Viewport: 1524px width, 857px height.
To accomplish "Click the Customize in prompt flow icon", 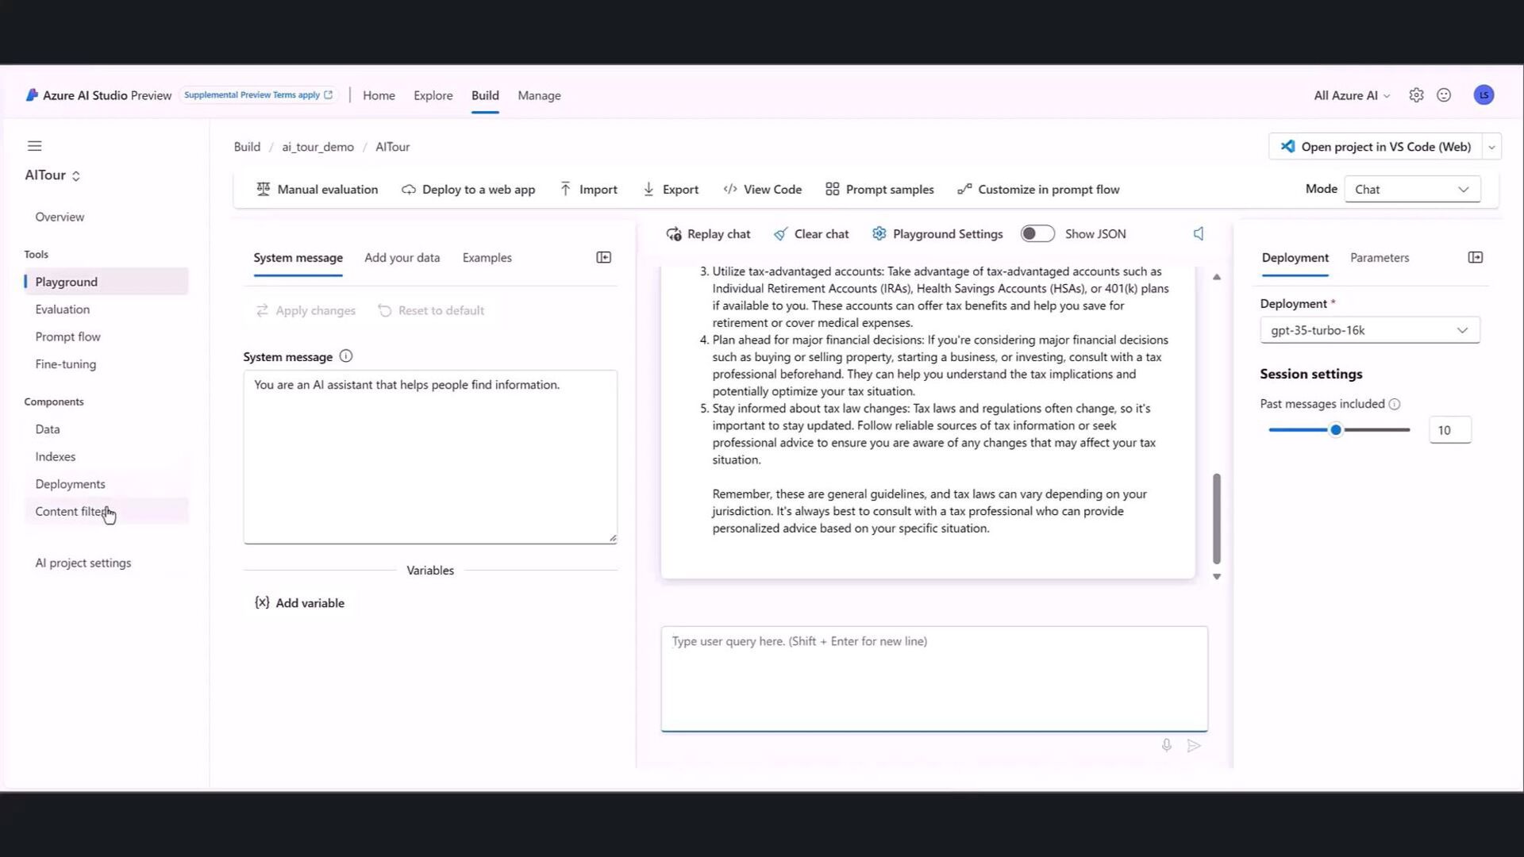I will [964, 189].
